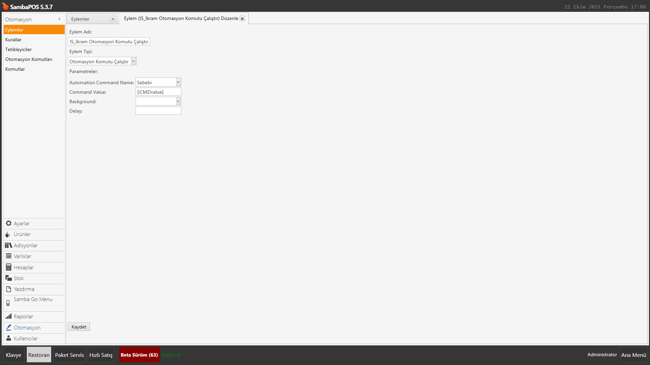Open the Raporlar section
The image size is (650, 365).
pos(34,316)
